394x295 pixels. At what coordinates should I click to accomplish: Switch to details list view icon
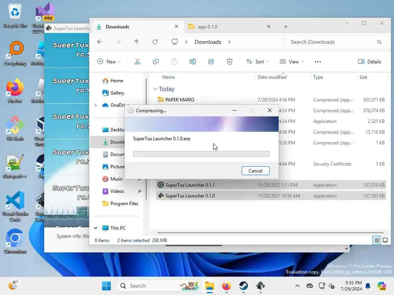tap(377, 240)
